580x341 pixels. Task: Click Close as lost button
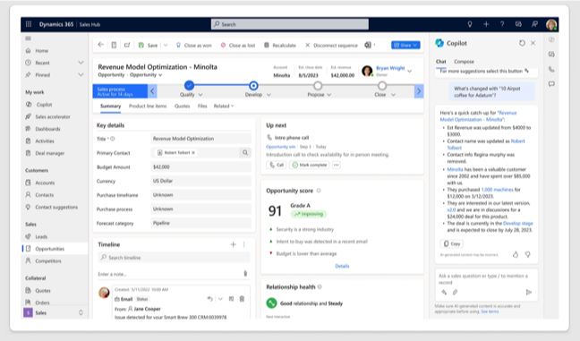point(237,45)
